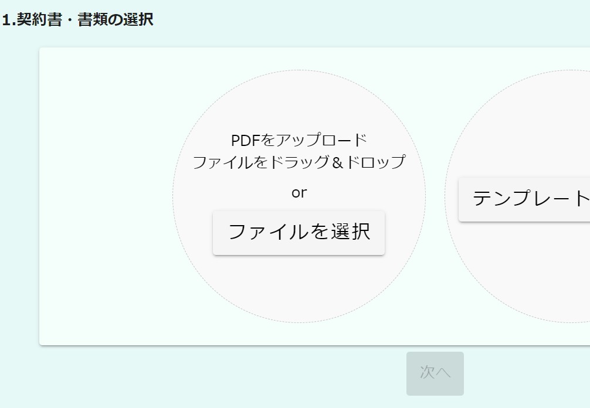The width and height of the screenshot is (590, 408).
Task: Click the 1.契約書・書類の選択 heading
Action: click(77, 20)
